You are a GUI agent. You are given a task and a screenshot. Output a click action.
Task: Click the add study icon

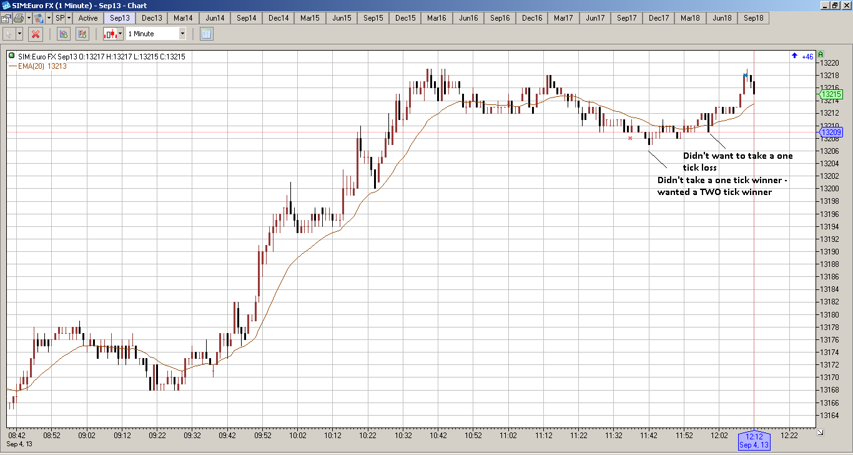coord(64,34)
